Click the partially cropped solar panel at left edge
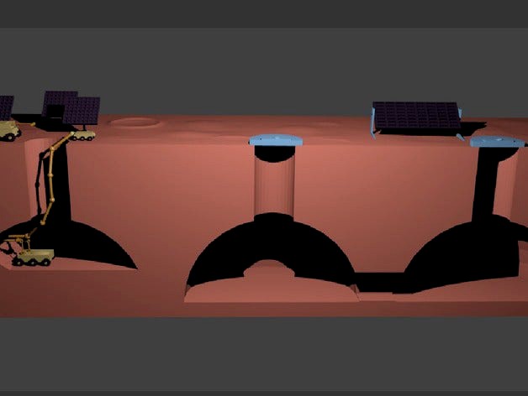528x396 pixels. [5, 107]
